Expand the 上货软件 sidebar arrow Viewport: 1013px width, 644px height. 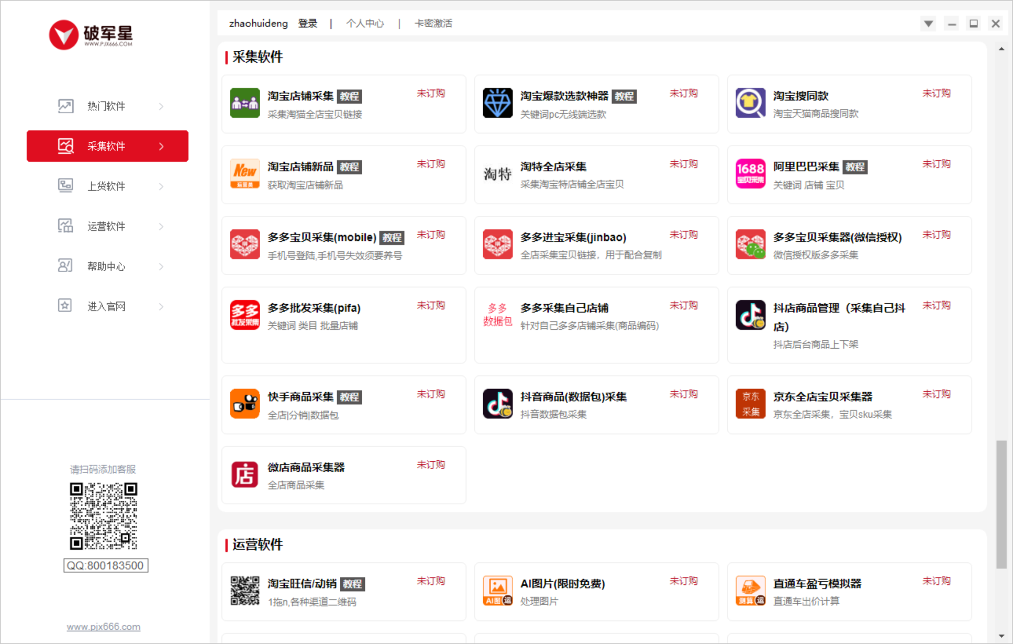click(x=161, y=186)
